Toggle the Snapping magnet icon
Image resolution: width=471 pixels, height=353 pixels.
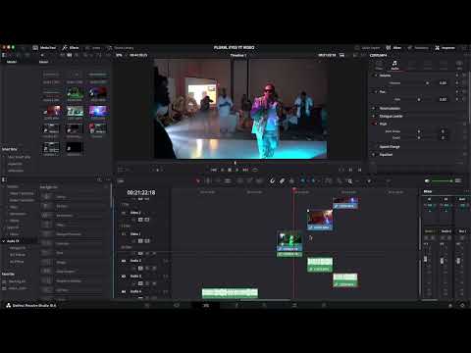coord(272,180)
